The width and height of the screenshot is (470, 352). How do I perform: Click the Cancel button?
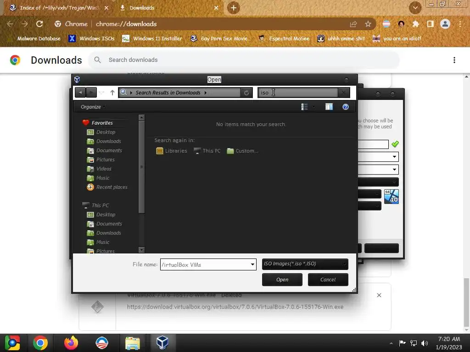(x=328, y=280)
